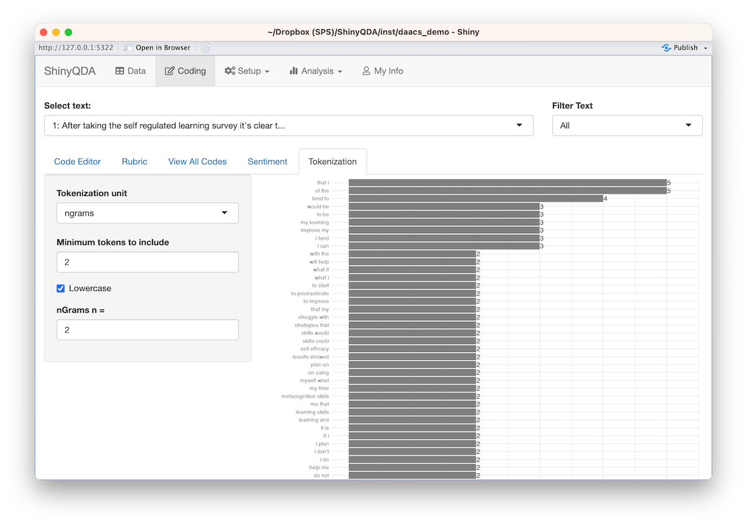Click the 'to procrastinate' chart label

310,293
